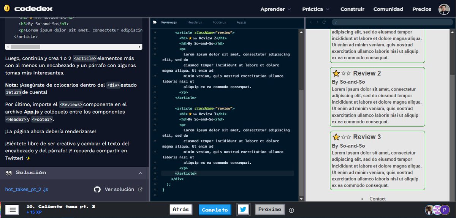
Task: Open the Ver solución link
Action: 119,190
